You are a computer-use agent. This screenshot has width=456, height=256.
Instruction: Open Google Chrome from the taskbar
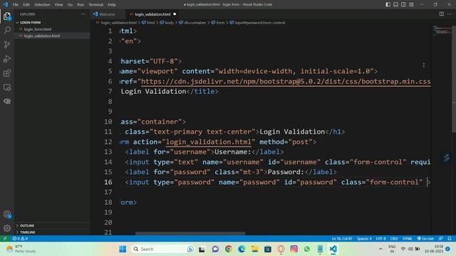[x=229, y=249]
